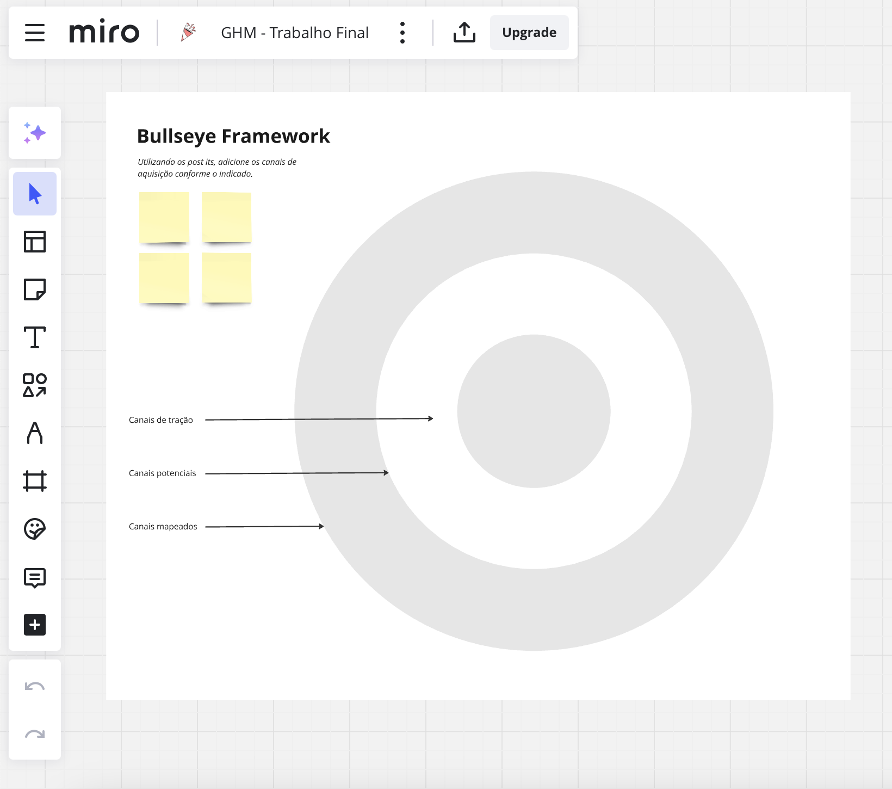Redo the last action
The image size is (892, 789).
click(x=34, y=735)
